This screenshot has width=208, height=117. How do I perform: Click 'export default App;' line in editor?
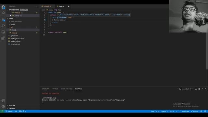pyautogui.click(x=58, y=32)
